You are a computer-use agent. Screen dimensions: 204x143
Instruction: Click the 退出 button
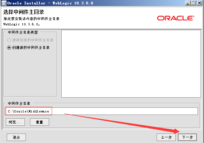(16, 137)
